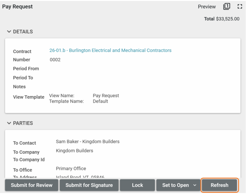This screenshot has height=194, width=246.
Task: Open the Burlington Electrical and Mechanical Contractors link
Action: pyautogui.click(x=110, y=51)
